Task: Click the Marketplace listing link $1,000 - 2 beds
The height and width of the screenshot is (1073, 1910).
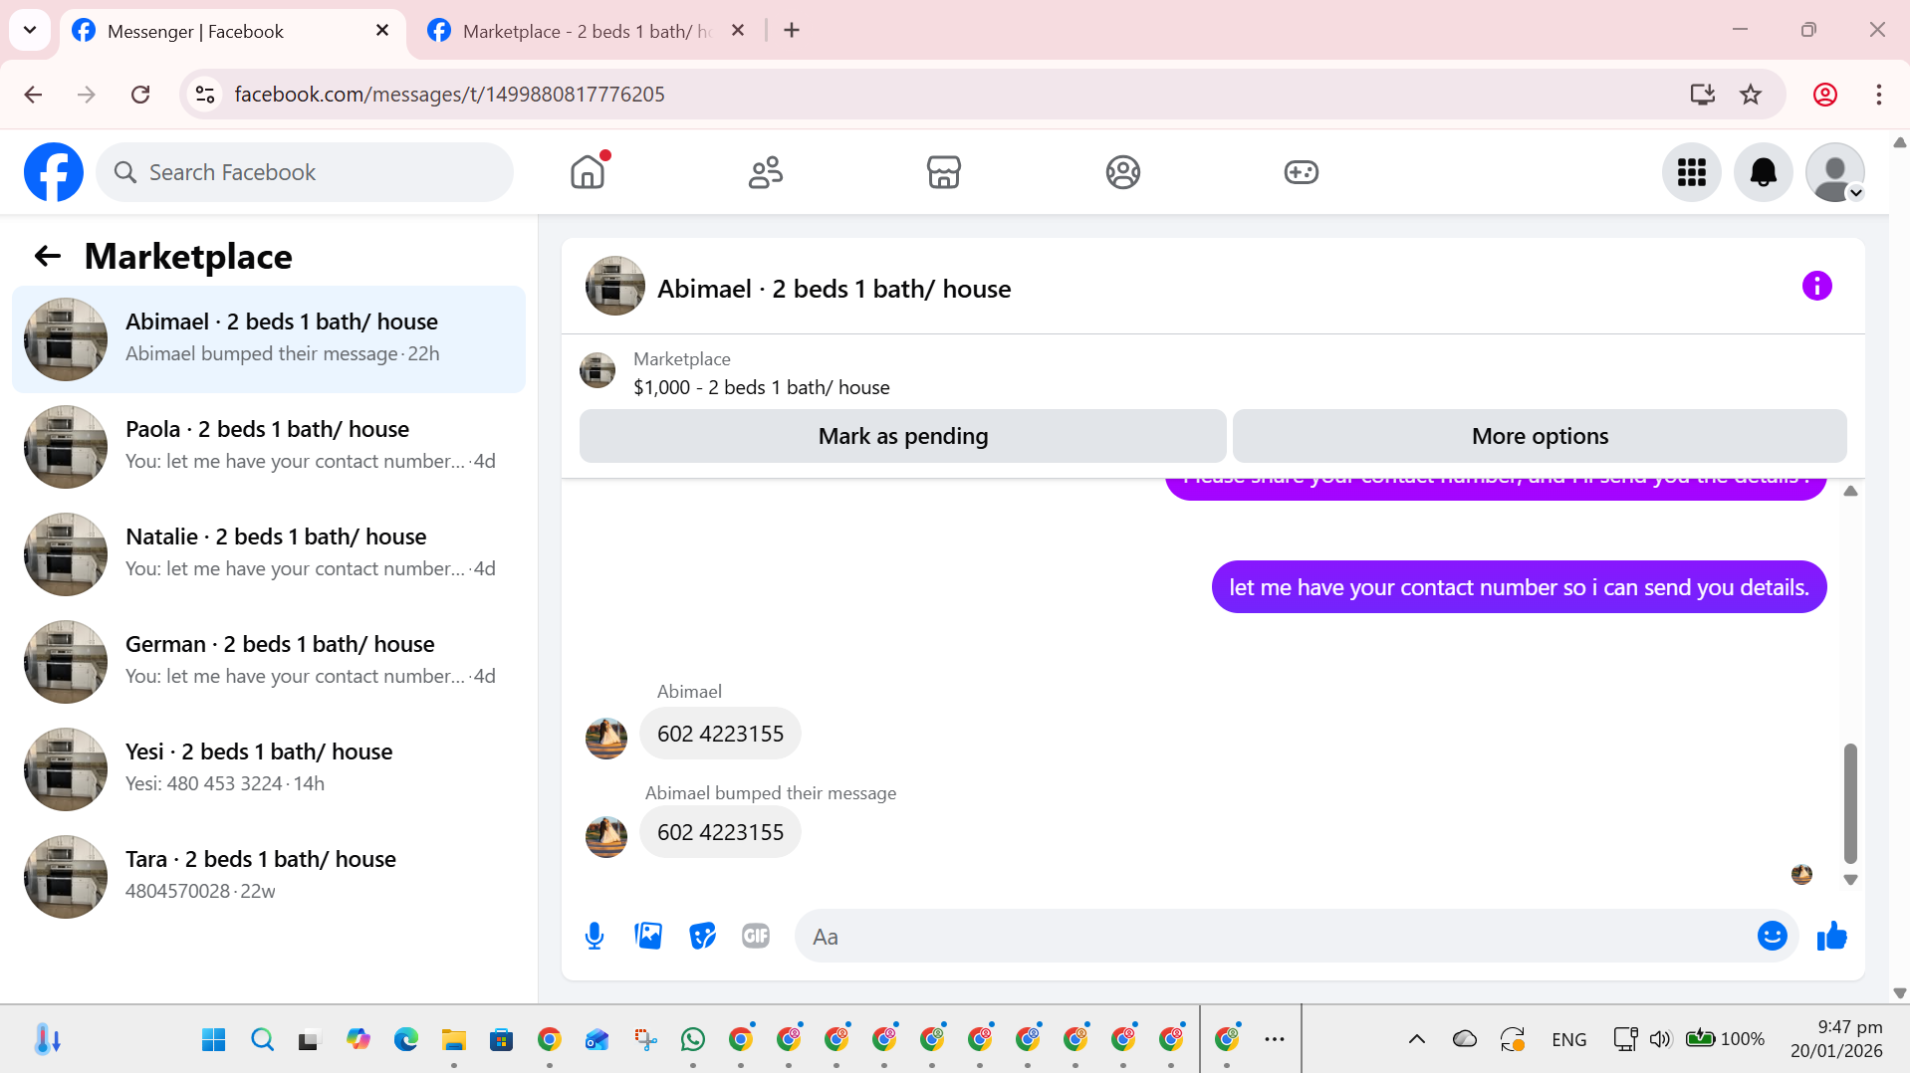Action: (762, 387)
